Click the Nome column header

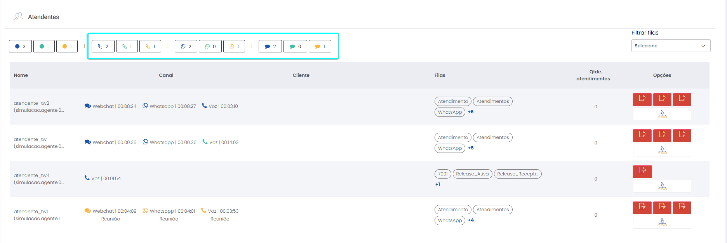pyautogui.click(x=21, y=75)
